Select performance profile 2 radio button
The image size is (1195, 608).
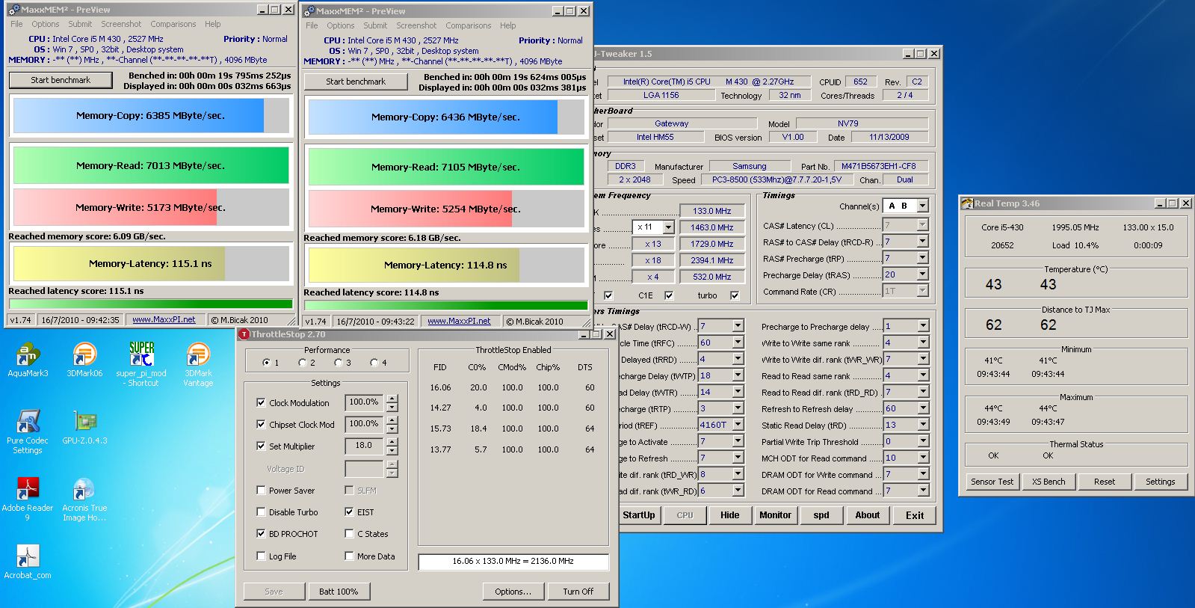click(302, 363)
